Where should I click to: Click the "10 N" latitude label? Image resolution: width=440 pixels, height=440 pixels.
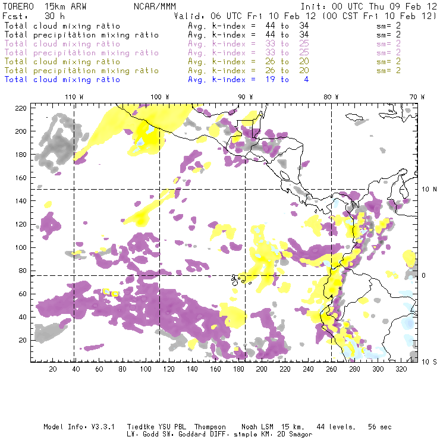click(x=429, y=190)
